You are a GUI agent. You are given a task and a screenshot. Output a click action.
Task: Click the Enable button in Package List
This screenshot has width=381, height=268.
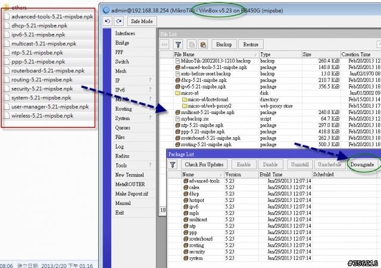pyautogui.click(x=243, y=165)
